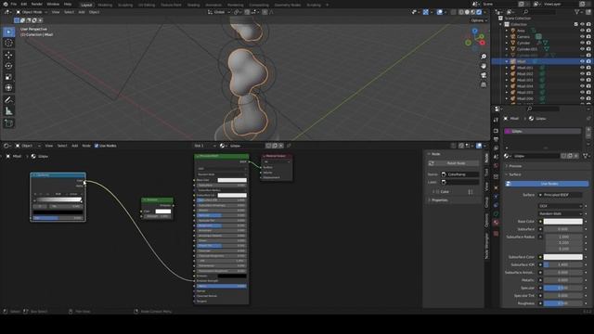Image resolution: width=594 pixels, height=334 pixels.
Task: Click the outliner filter funnel icon
Action: coord(577,12)
